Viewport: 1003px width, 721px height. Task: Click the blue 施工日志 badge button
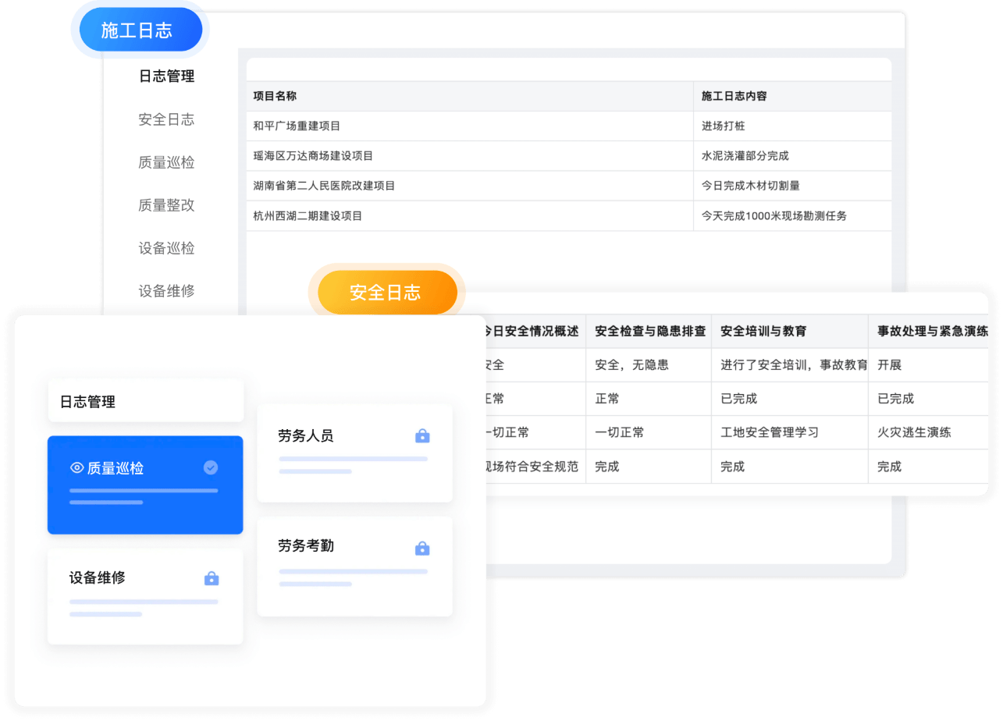tap(137, 30)
